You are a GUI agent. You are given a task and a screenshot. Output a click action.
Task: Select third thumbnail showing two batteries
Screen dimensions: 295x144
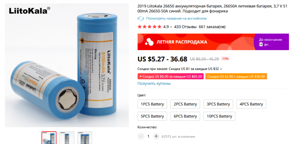tap(85, 138)
